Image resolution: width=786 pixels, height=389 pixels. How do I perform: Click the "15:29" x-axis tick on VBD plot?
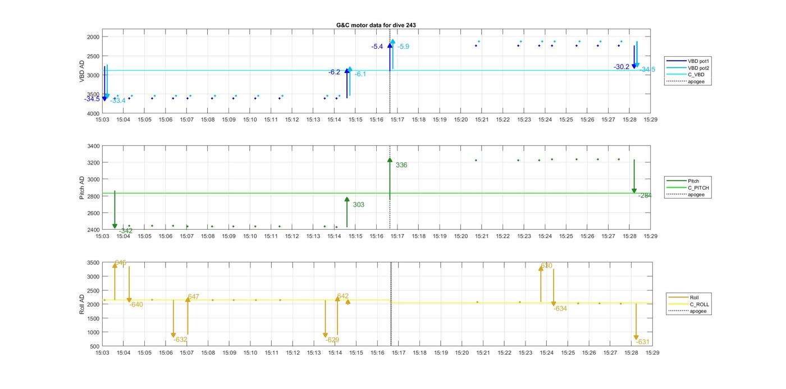point(651,120)
